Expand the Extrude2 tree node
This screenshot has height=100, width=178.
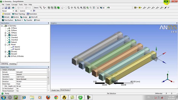coord(5,52)
